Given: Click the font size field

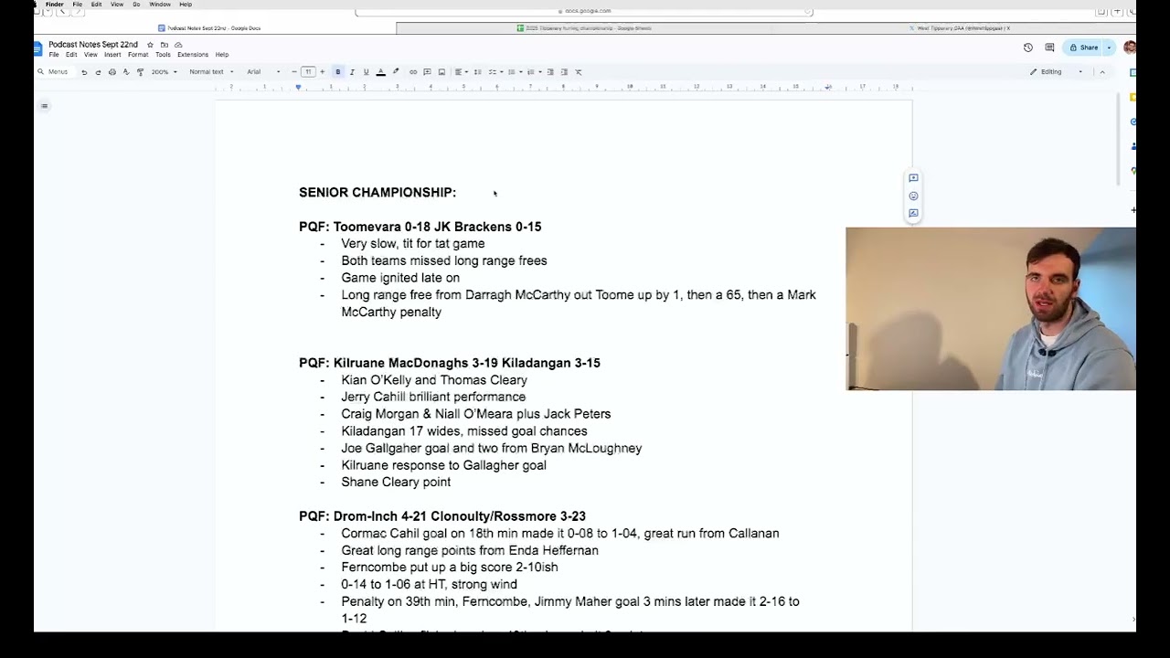Looking at the screenshot, I should point(308,72).
